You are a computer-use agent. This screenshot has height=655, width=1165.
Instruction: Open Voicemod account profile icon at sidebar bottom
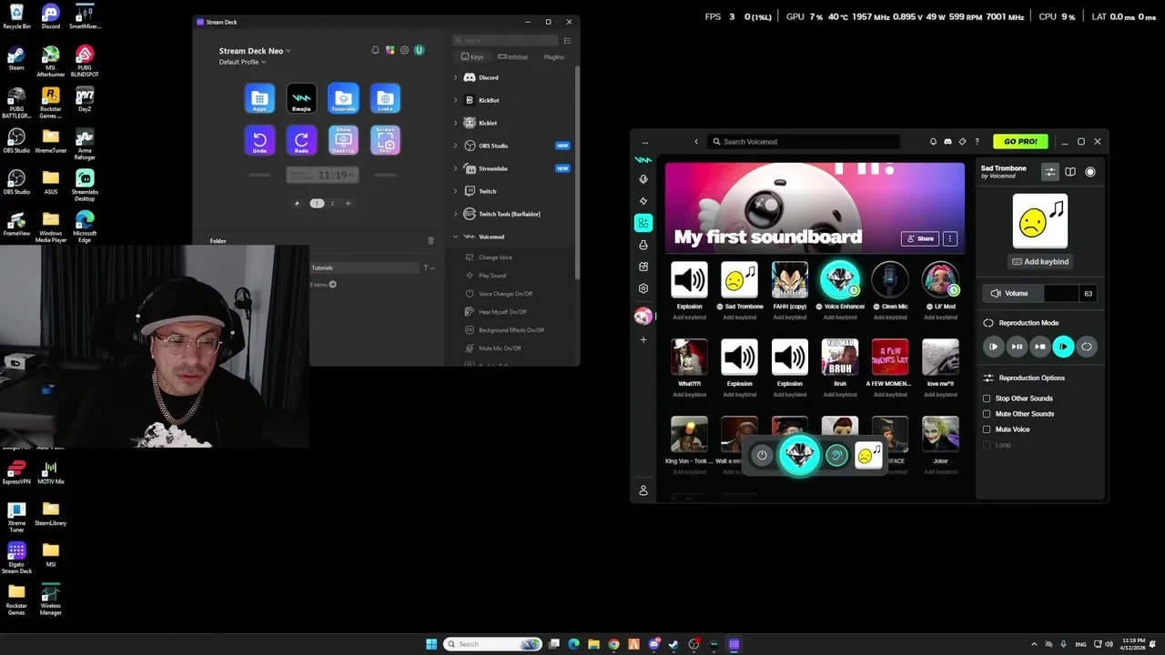click(643, 490)
